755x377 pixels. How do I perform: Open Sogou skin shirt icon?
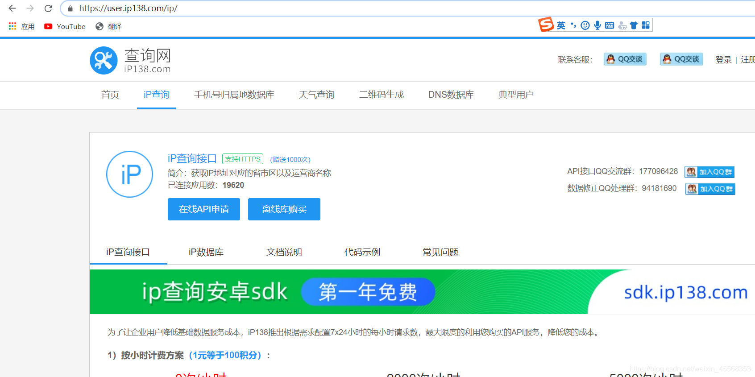point(634,25)
